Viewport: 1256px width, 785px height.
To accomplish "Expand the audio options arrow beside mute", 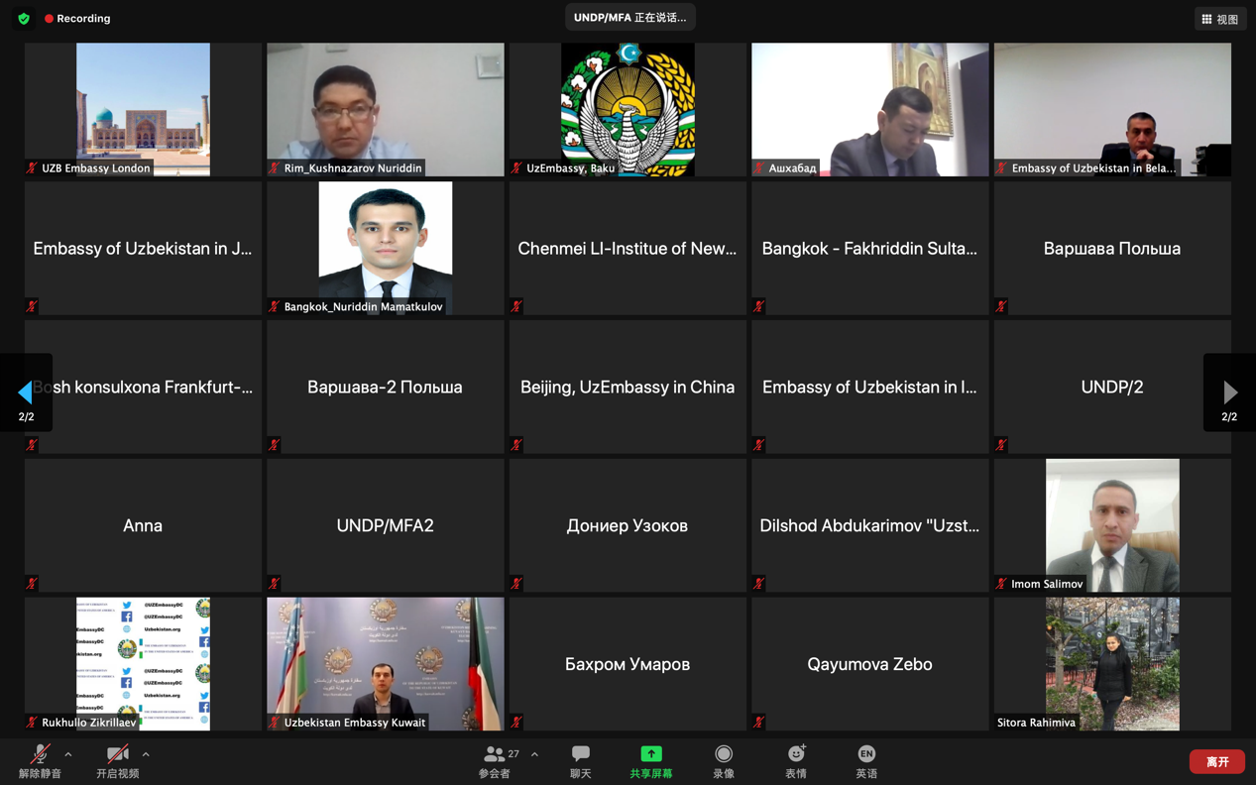I will tap(68, 755).
